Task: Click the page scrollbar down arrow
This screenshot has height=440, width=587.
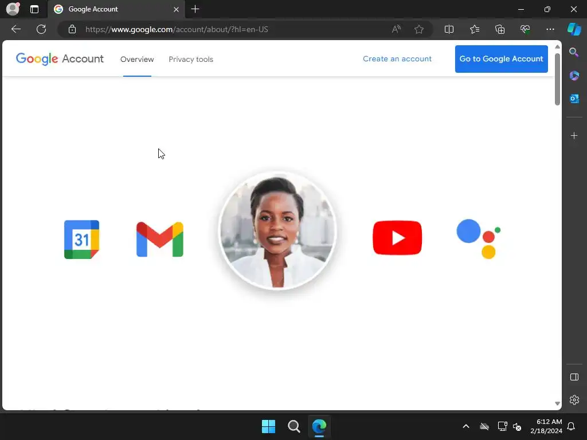Action: (x=557, y=404)
